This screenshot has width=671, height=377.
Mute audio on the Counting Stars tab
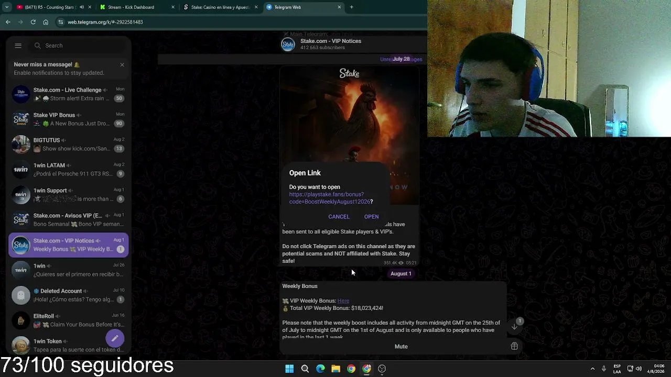click(82, 7)
